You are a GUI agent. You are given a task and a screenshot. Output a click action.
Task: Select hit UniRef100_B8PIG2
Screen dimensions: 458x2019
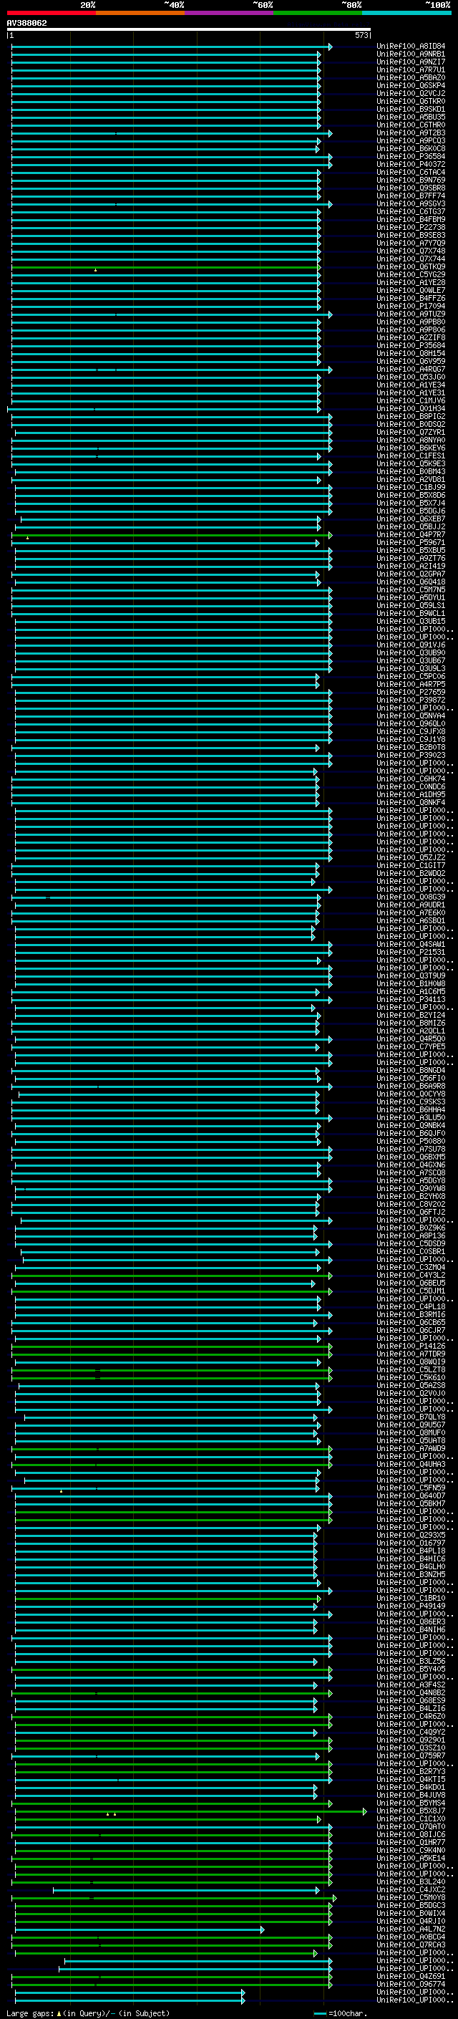coord(411,416)
